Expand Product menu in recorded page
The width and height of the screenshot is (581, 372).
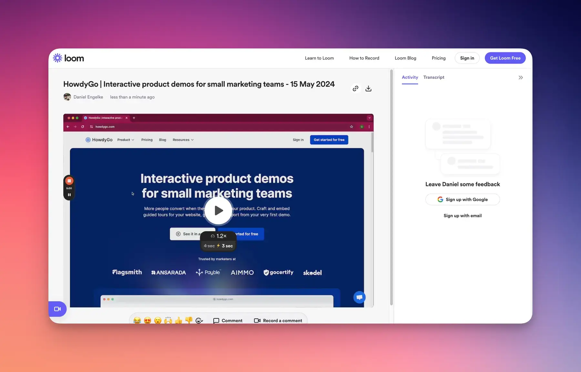pos(126,140)
